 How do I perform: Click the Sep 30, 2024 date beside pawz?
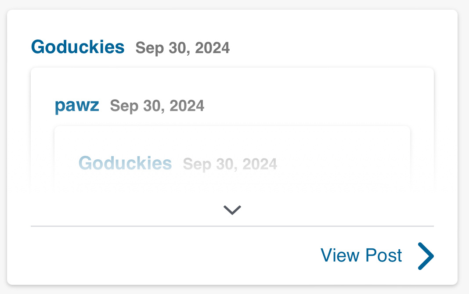[x=157, y=106]
